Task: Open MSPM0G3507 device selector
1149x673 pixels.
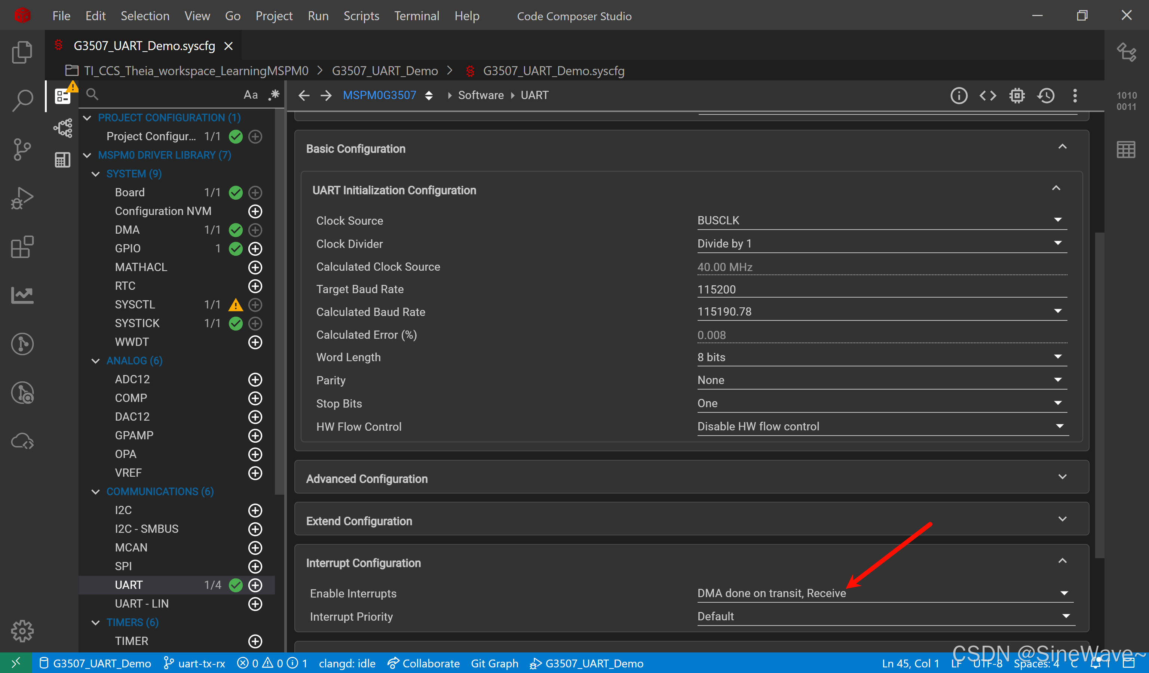Action: tap(387, 95)
